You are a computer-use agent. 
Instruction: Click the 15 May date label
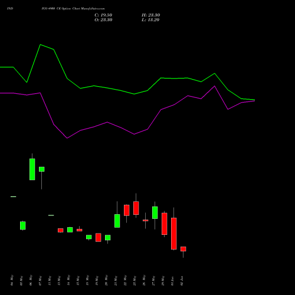(78, 280)
